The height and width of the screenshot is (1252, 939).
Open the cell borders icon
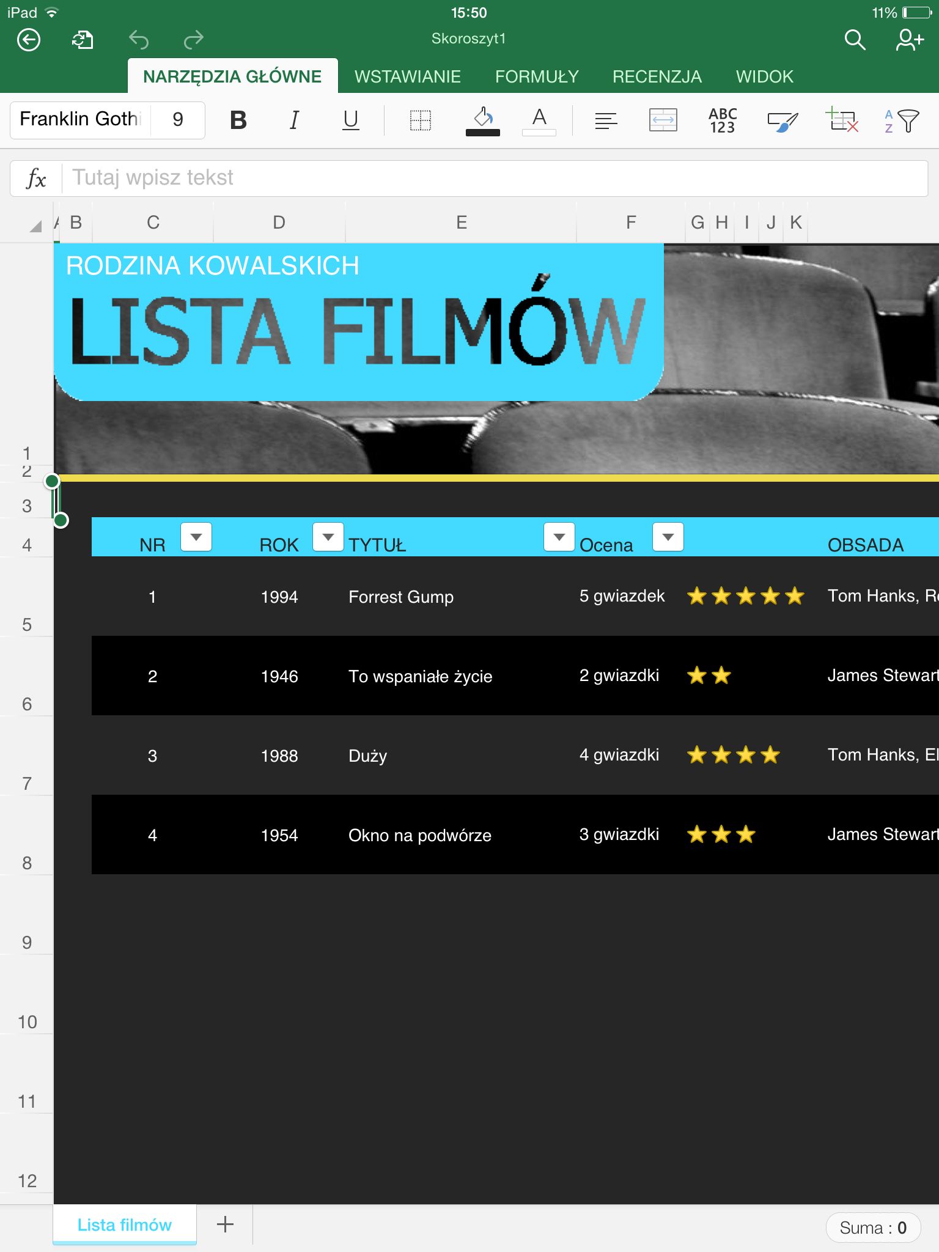click(x=421, y=120)
